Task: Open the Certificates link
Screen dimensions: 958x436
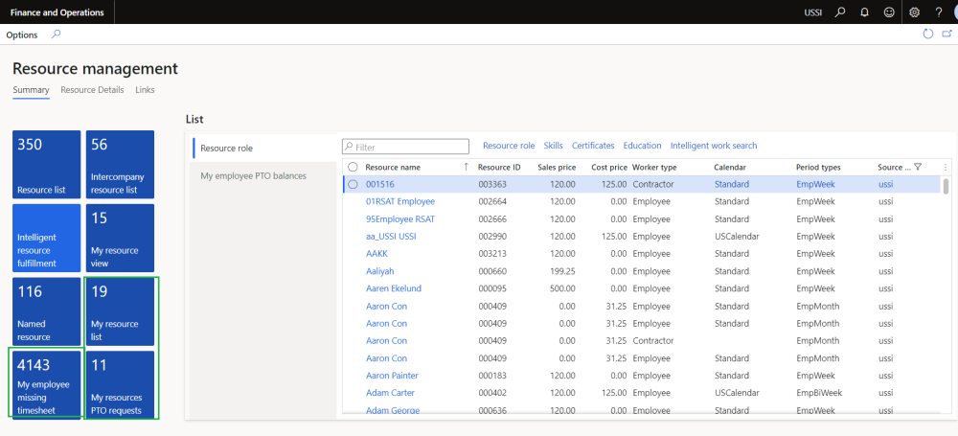Action: 593,146
